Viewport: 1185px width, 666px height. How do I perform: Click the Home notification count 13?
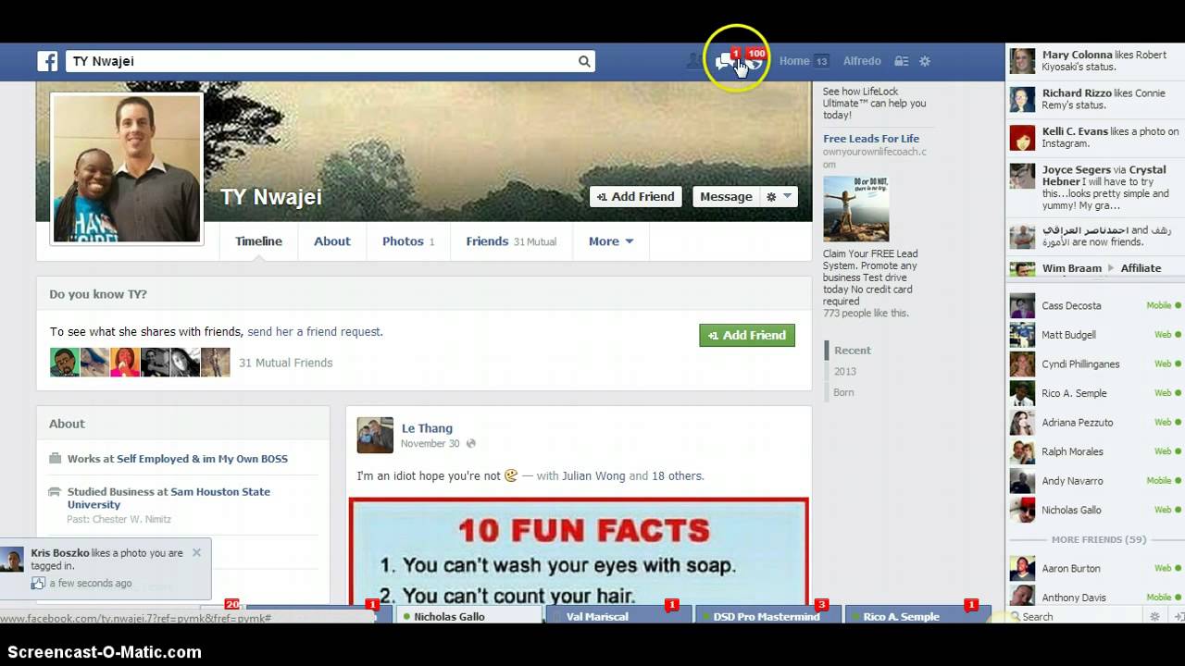(821, 61)
